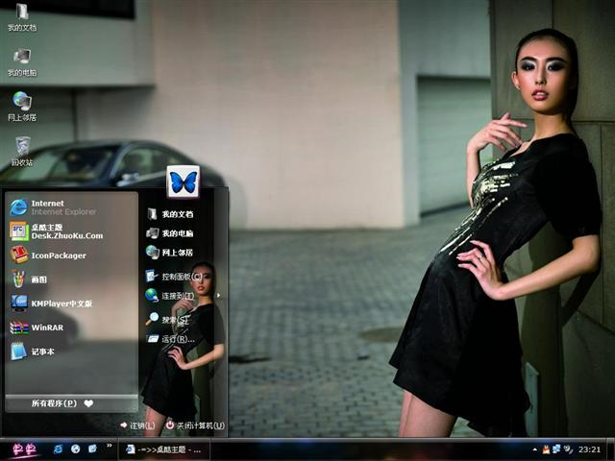This screenshot has width=615, height=461.
Task: Show hidden system tray icons arrow
Action: 534,449
